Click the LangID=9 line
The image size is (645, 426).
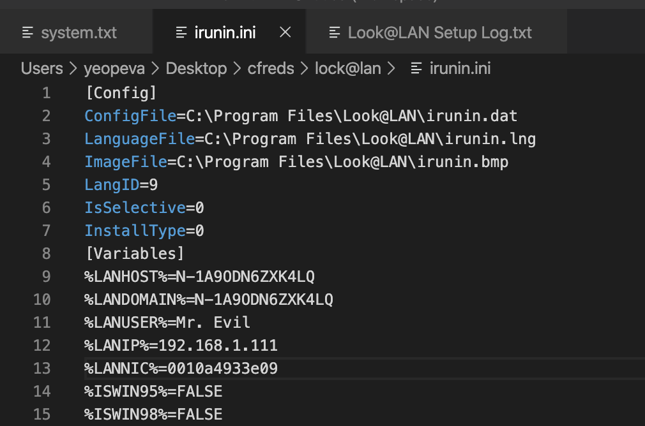[x=121, y=185]
